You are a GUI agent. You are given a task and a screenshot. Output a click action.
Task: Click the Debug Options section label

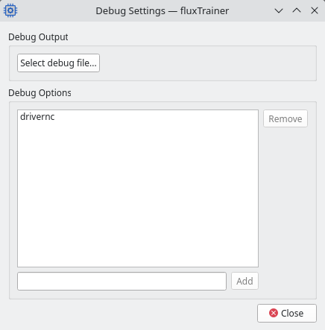pyautogui.click(x=40, y=93)
